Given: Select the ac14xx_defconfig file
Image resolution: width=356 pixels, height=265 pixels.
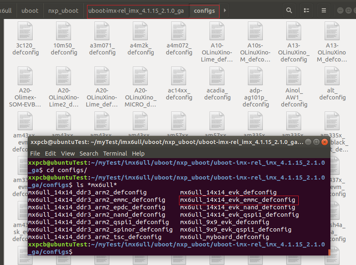Looking at the screenshot, I should (x=179, y=84).
